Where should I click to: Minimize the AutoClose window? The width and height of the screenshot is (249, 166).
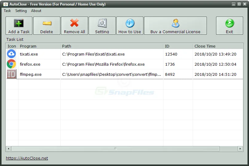pyautogui.click(x=233, y=4)
